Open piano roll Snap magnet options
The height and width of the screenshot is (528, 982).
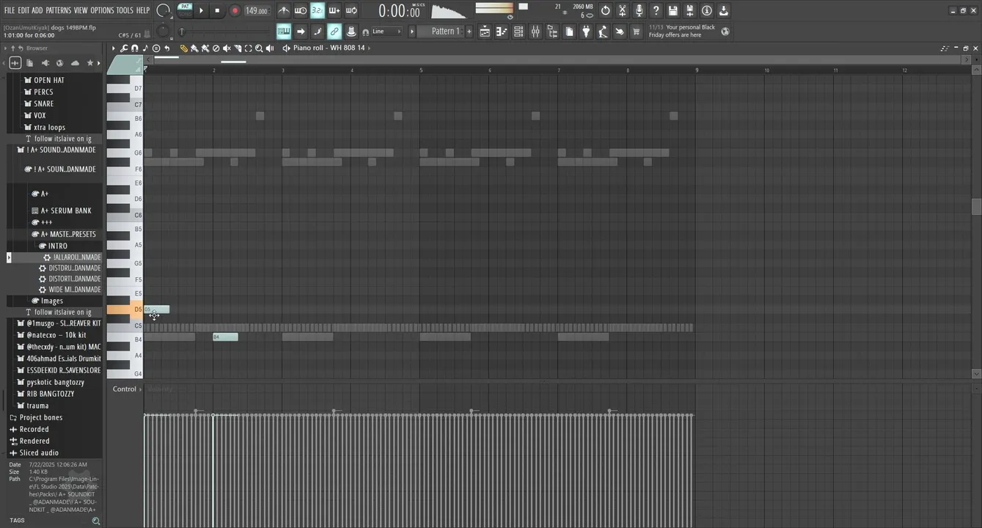[135, 48]
